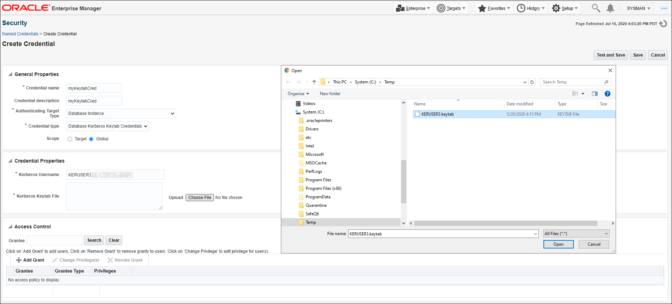672x304 pixels.
Task: Click System (C:) in the address path
Action: pos(365,82)
